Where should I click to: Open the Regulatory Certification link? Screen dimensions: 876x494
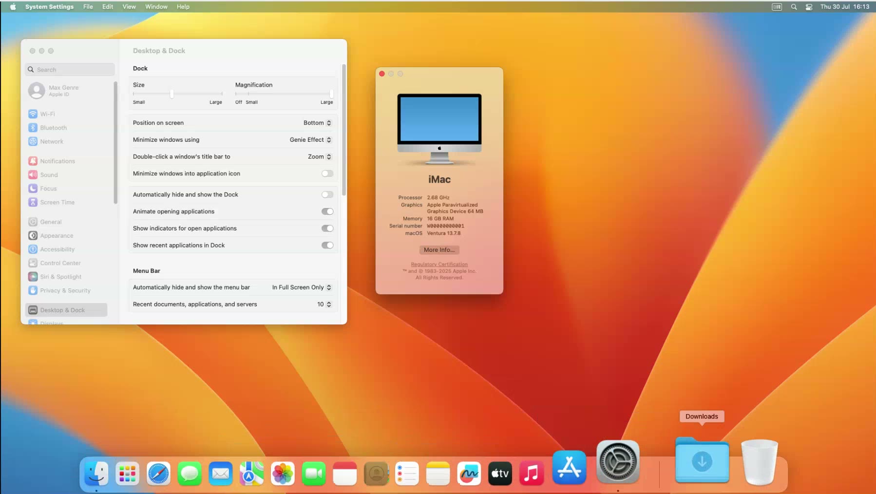point(439,265)
